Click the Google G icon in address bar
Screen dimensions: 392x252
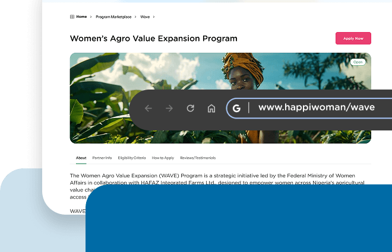(x=236, y=108)
